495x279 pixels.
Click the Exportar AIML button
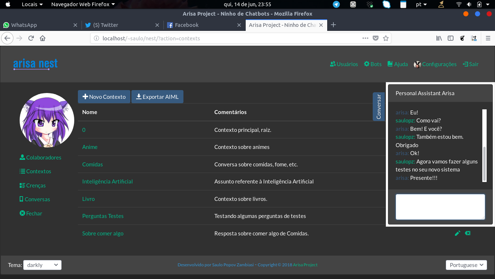[x=157, y=97]
